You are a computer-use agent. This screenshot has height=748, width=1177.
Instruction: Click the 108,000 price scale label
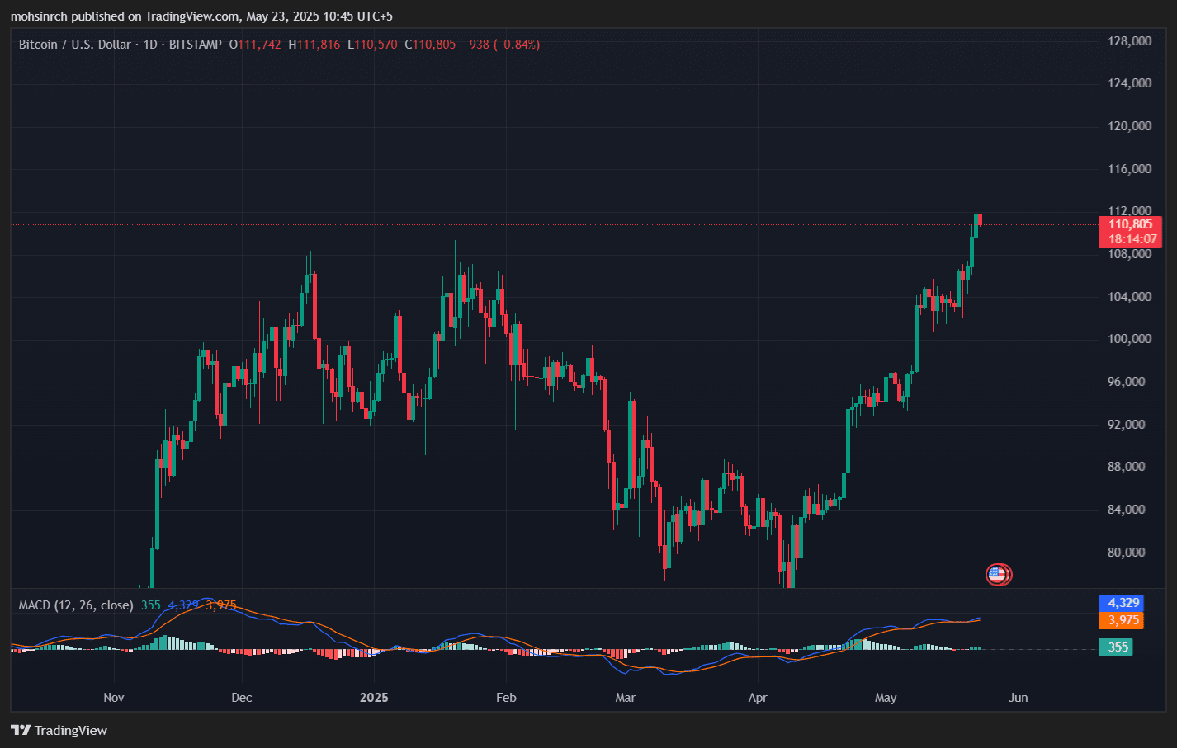click(1130, 254)
